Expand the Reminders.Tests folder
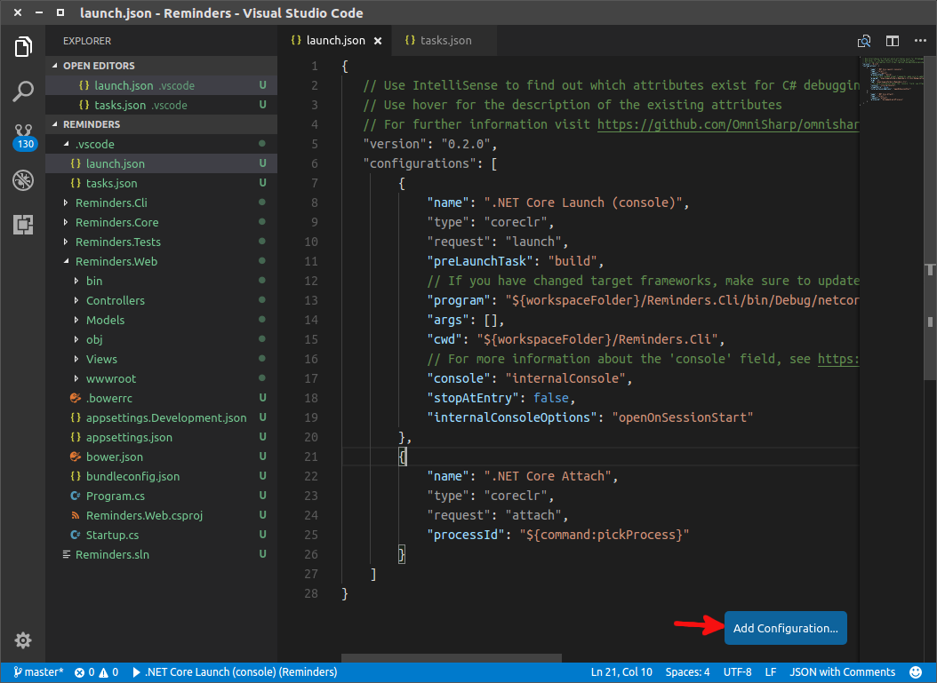Image resolution: width=937 pixels, height=683 pixels. [x=161, y=242]
